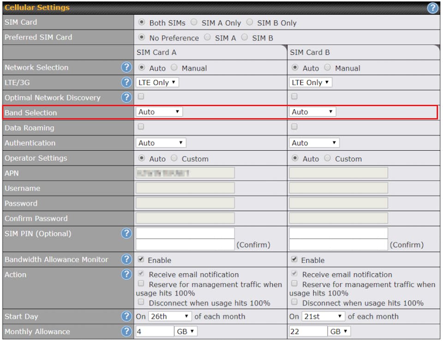
Task: Click the LTE/3G help icon
Action: point(126,82)
